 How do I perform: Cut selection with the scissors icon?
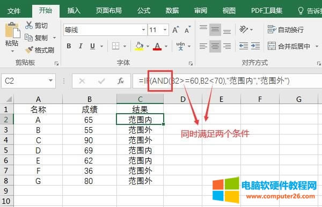[29, 25]
